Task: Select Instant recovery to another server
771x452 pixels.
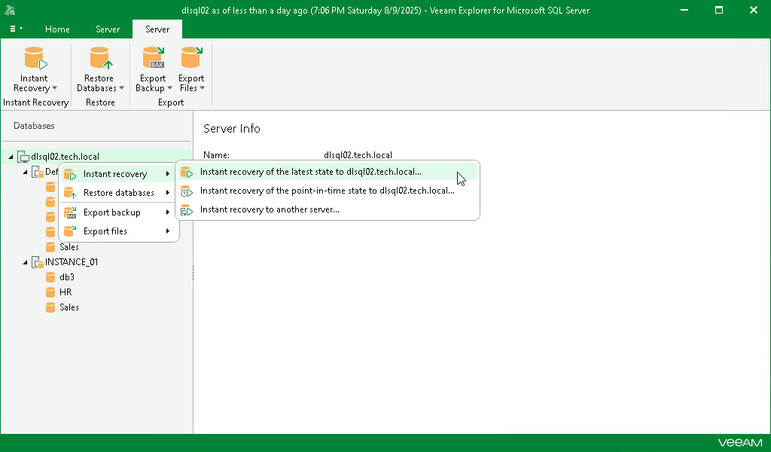Action: coord(328,209)
